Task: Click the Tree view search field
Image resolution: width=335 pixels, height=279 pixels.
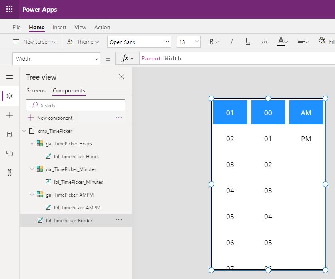Action: [x=76, y=105]
